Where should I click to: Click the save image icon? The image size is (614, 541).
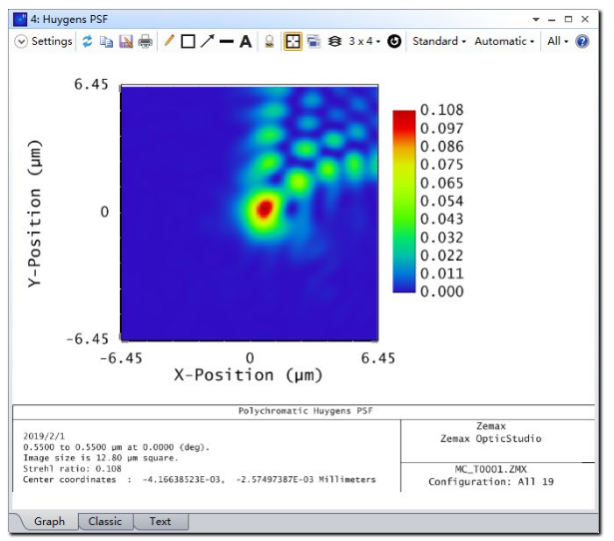[x=126, y=42]
